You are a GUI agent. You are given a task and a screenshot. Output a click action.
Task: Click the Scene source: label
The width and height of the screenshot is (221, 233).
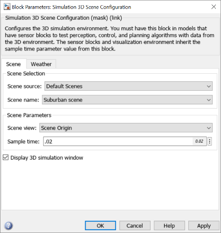(x=25, y=86)
